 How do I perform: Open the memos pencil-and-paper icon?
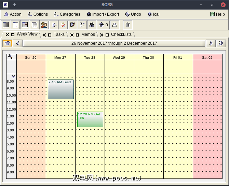pos(72,25)
